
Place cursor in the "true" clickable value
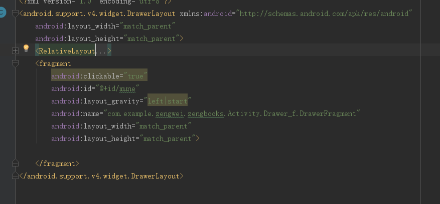pyautogui.click(x=135, y=76)
